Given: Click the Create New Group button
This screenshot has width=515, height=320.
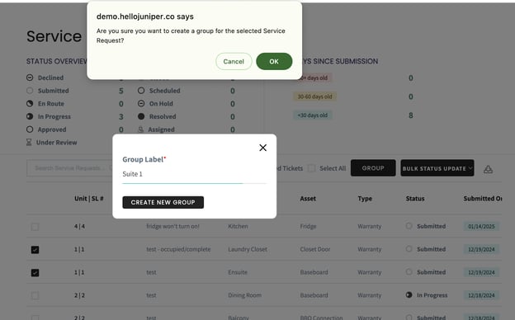Looking at the screenshot, I should click(163, 203).
